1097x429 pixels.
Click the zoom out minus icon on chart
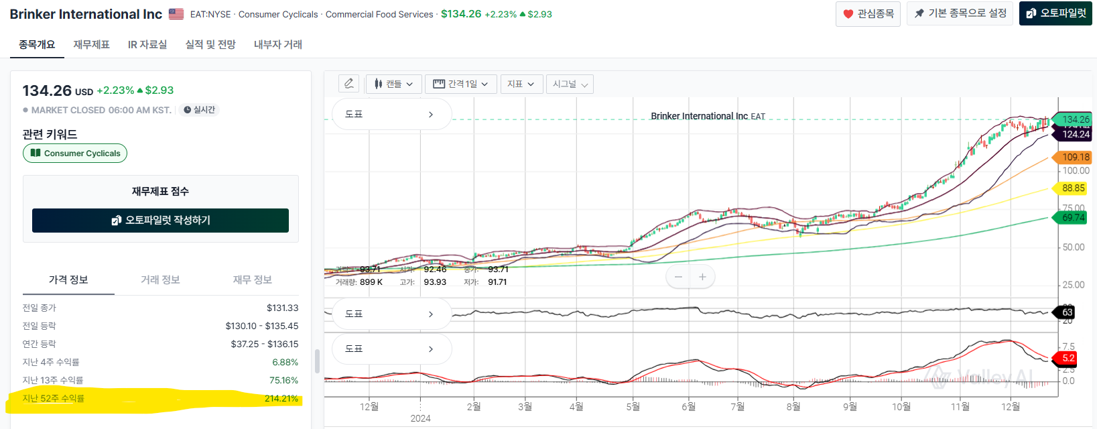coord(678,277)
